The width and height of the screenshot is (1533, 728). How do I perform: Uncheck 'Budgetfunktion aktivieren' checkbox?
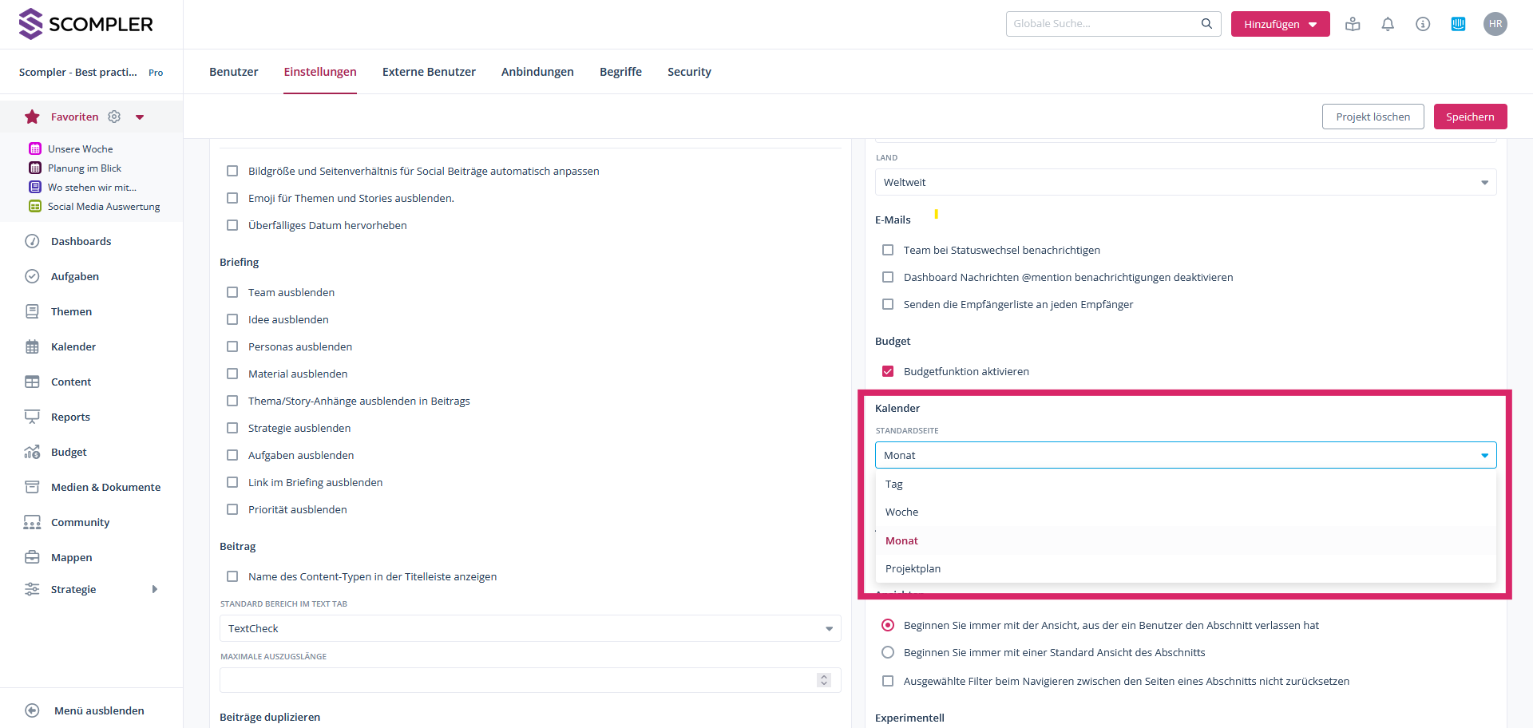click(888, 371)
